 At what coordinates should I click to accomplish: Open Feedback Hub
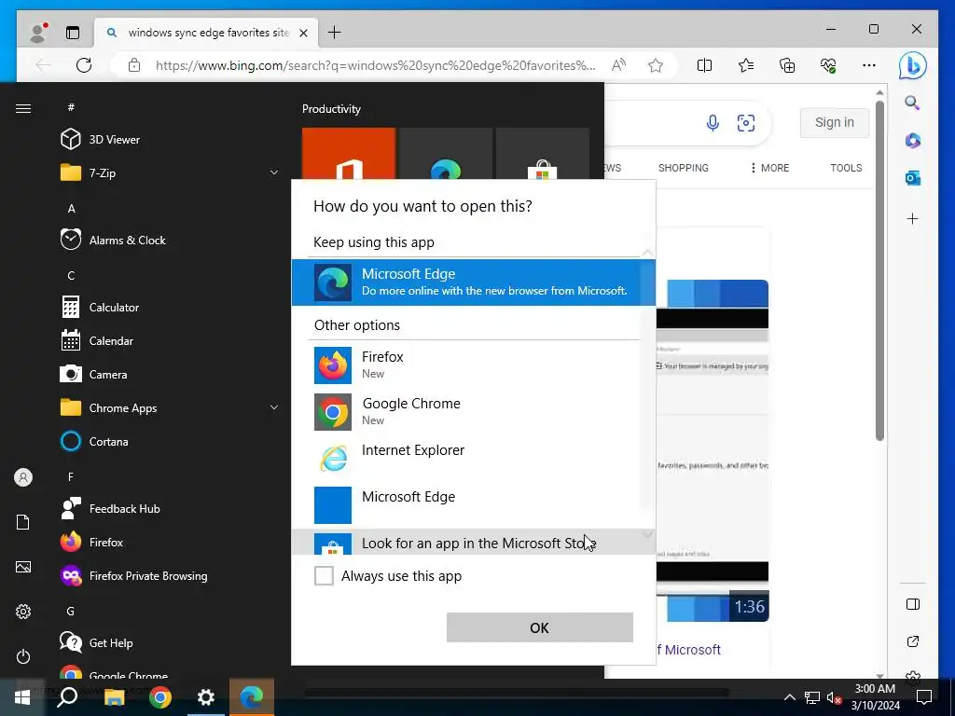(x=170, y=508)
